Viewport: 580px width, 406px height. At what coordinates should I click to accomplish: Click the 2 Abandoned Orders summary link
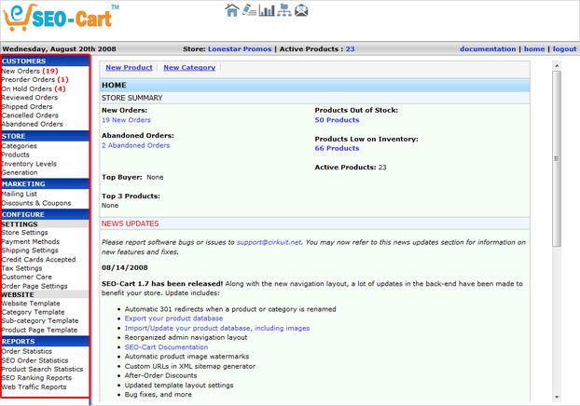(x=136, y=145)
